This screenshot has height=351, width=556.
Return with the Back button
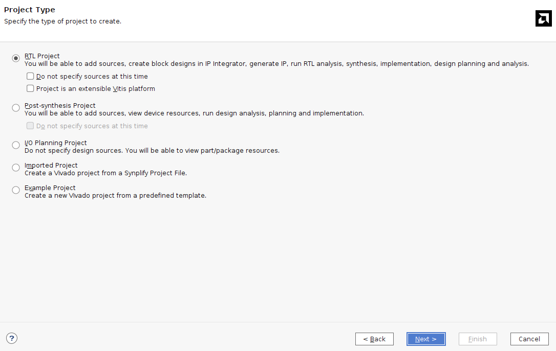click(x=374, y=339)
